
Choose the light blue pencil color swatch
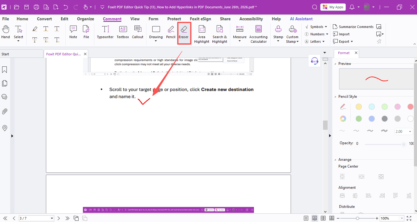[372, 107]
